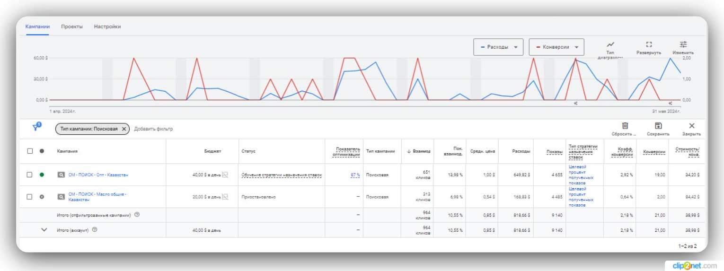
Task: Close filter bar with Закрыть icon
Action: (x=691, y=126)
